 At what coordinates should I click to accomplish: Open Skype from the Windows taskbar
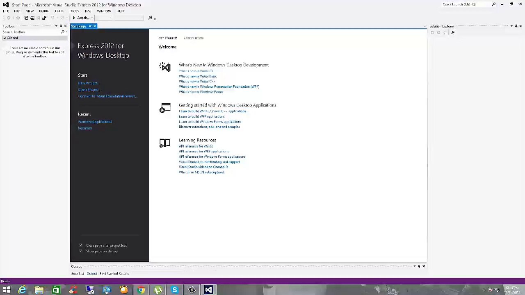pyautogui.click(x=175, y=290)
